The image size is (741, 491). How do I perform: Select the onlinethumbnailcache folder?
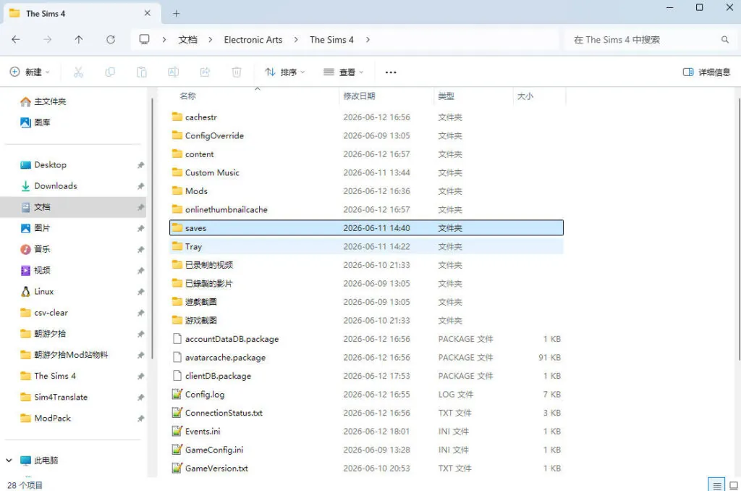(366, 209)
